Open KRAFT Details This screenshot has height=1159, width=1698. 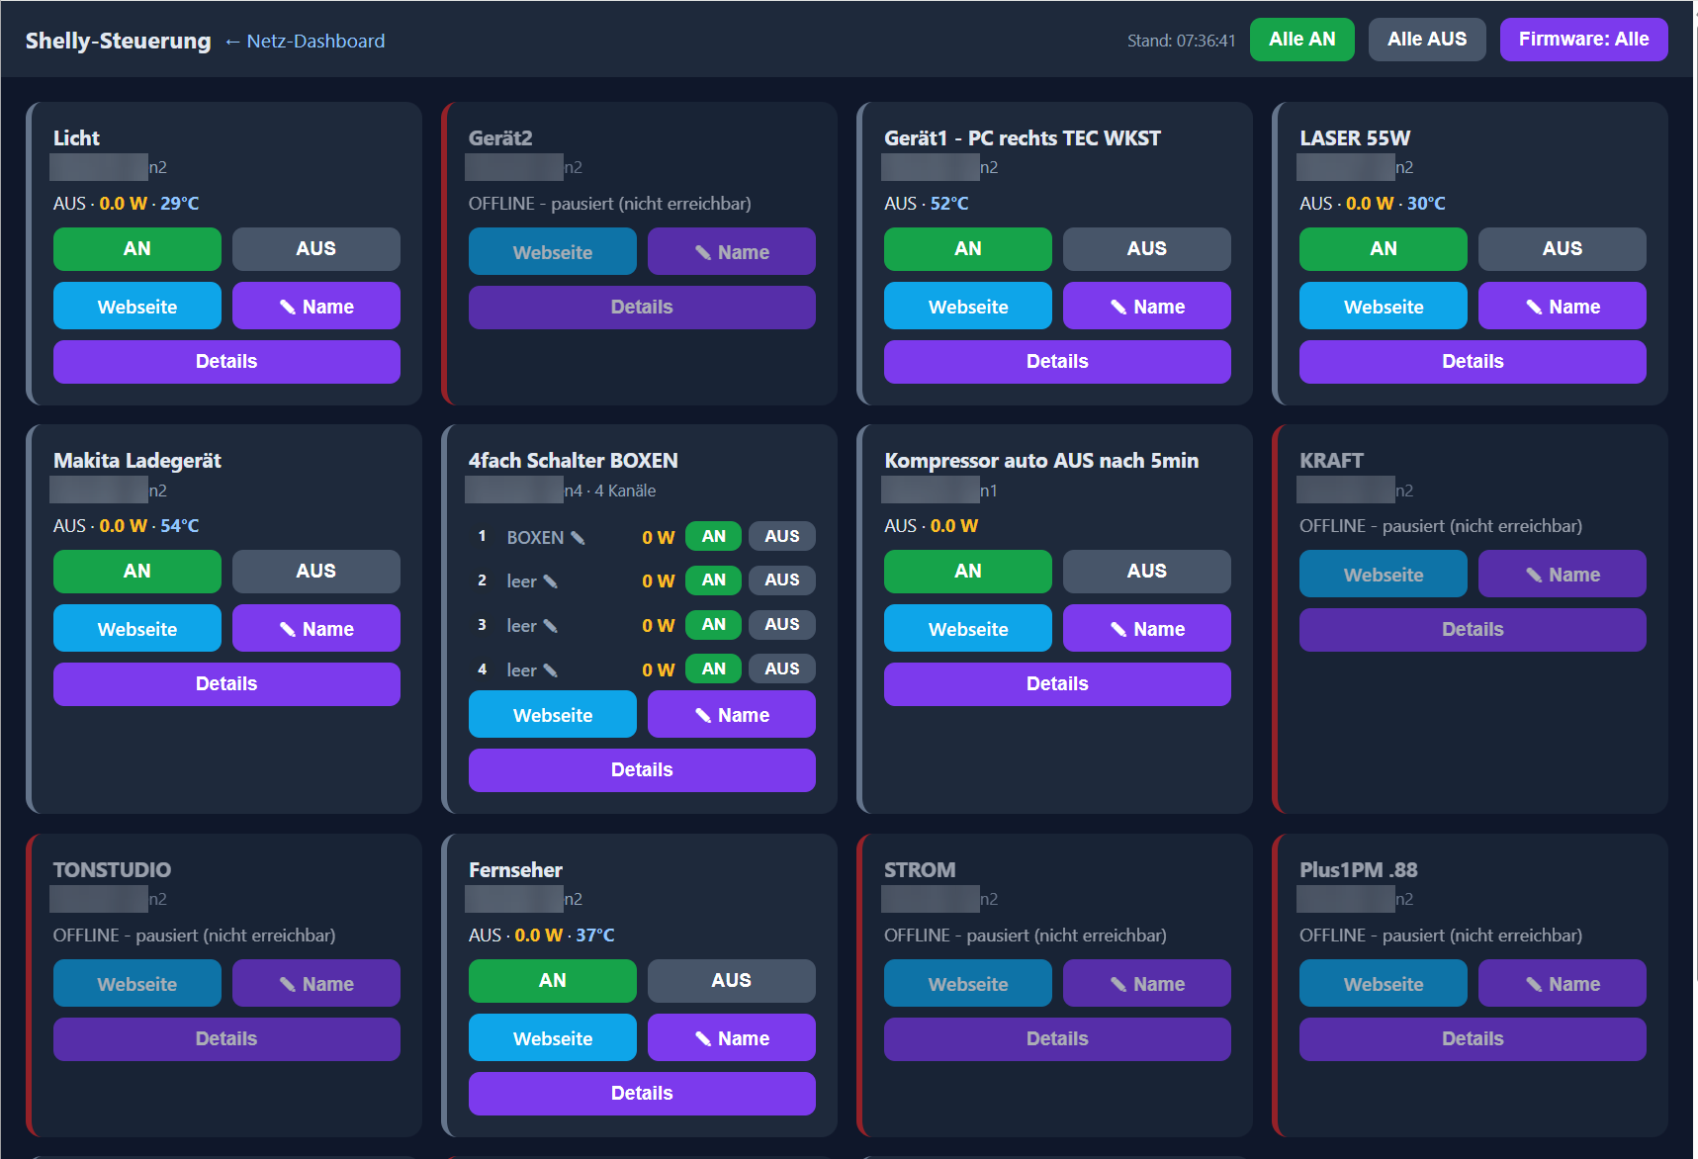point(1473,630)
